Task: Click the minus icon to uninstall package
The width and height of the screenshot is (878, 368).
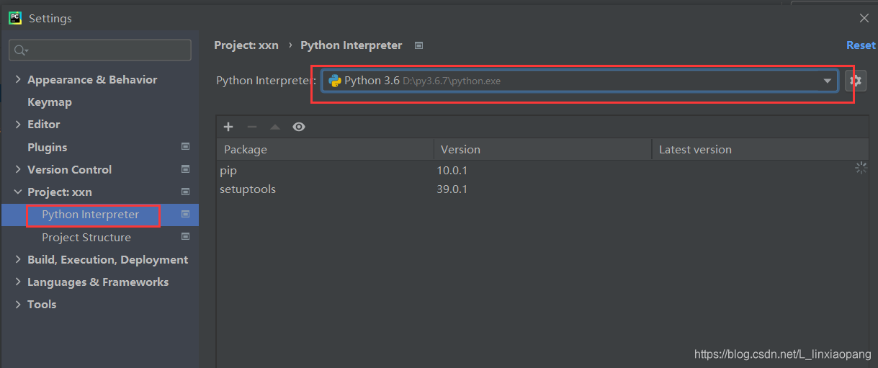Action: pos(251,127)
